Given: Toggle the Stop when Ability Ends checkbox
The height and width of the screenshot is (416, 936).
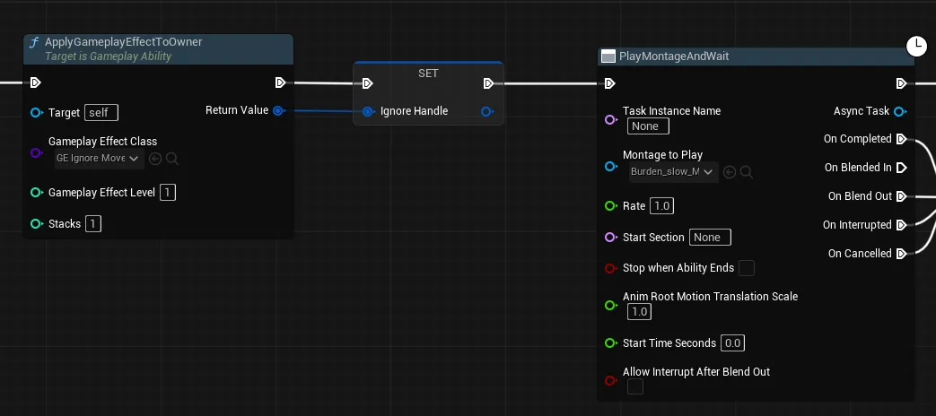Looking at the screenshot, I should [746, 268].
